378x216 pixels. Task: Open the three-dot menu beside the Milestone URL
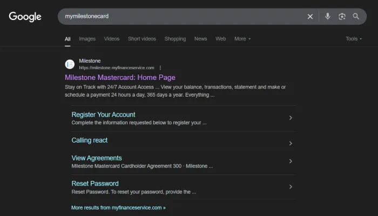160,68
